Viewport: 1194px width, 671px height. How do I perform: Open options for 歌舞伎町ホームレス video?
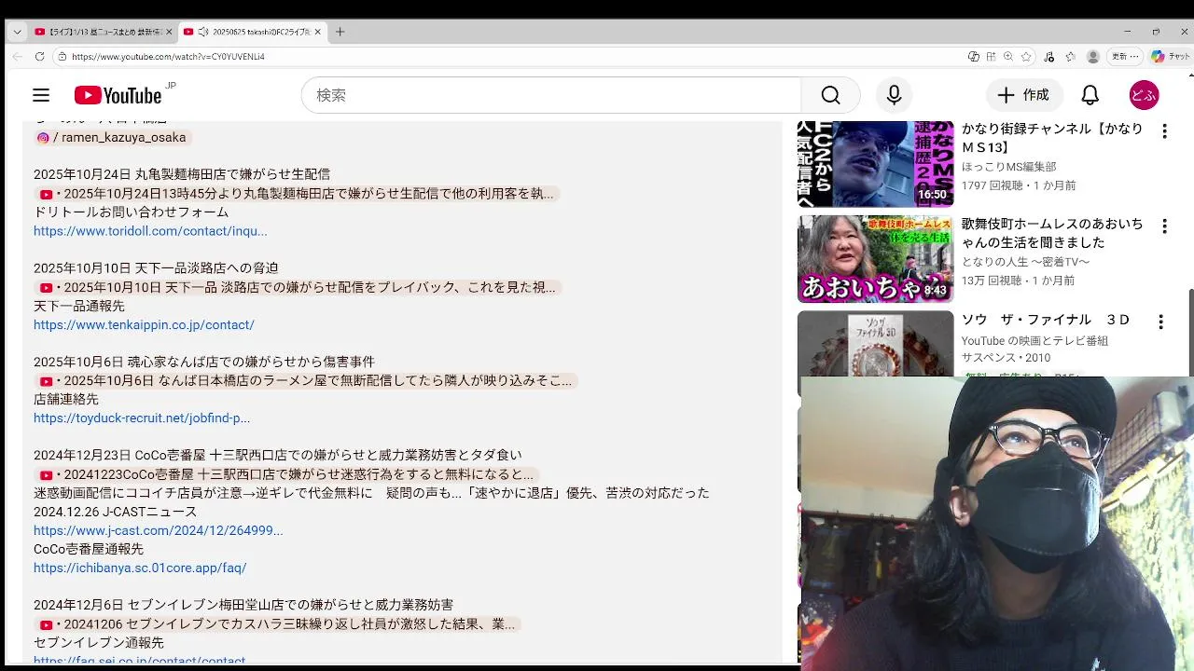1163,226
